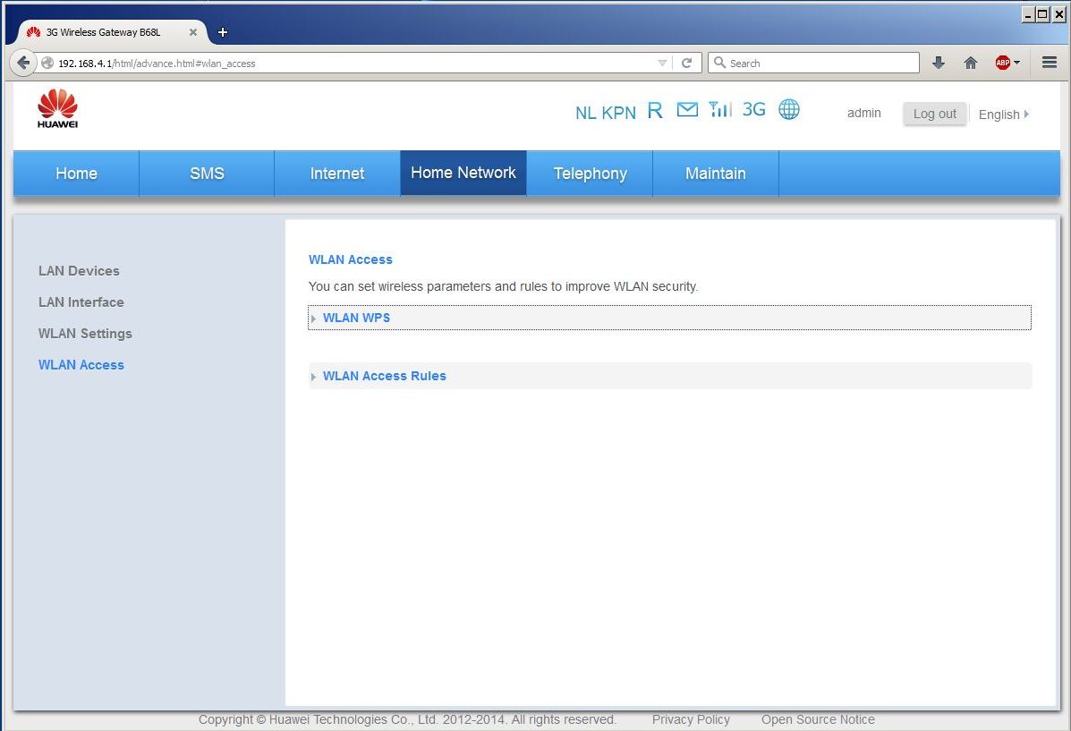The image size is (1071, 731).
Task: Click the browser home icon
Action: (970, 63)
